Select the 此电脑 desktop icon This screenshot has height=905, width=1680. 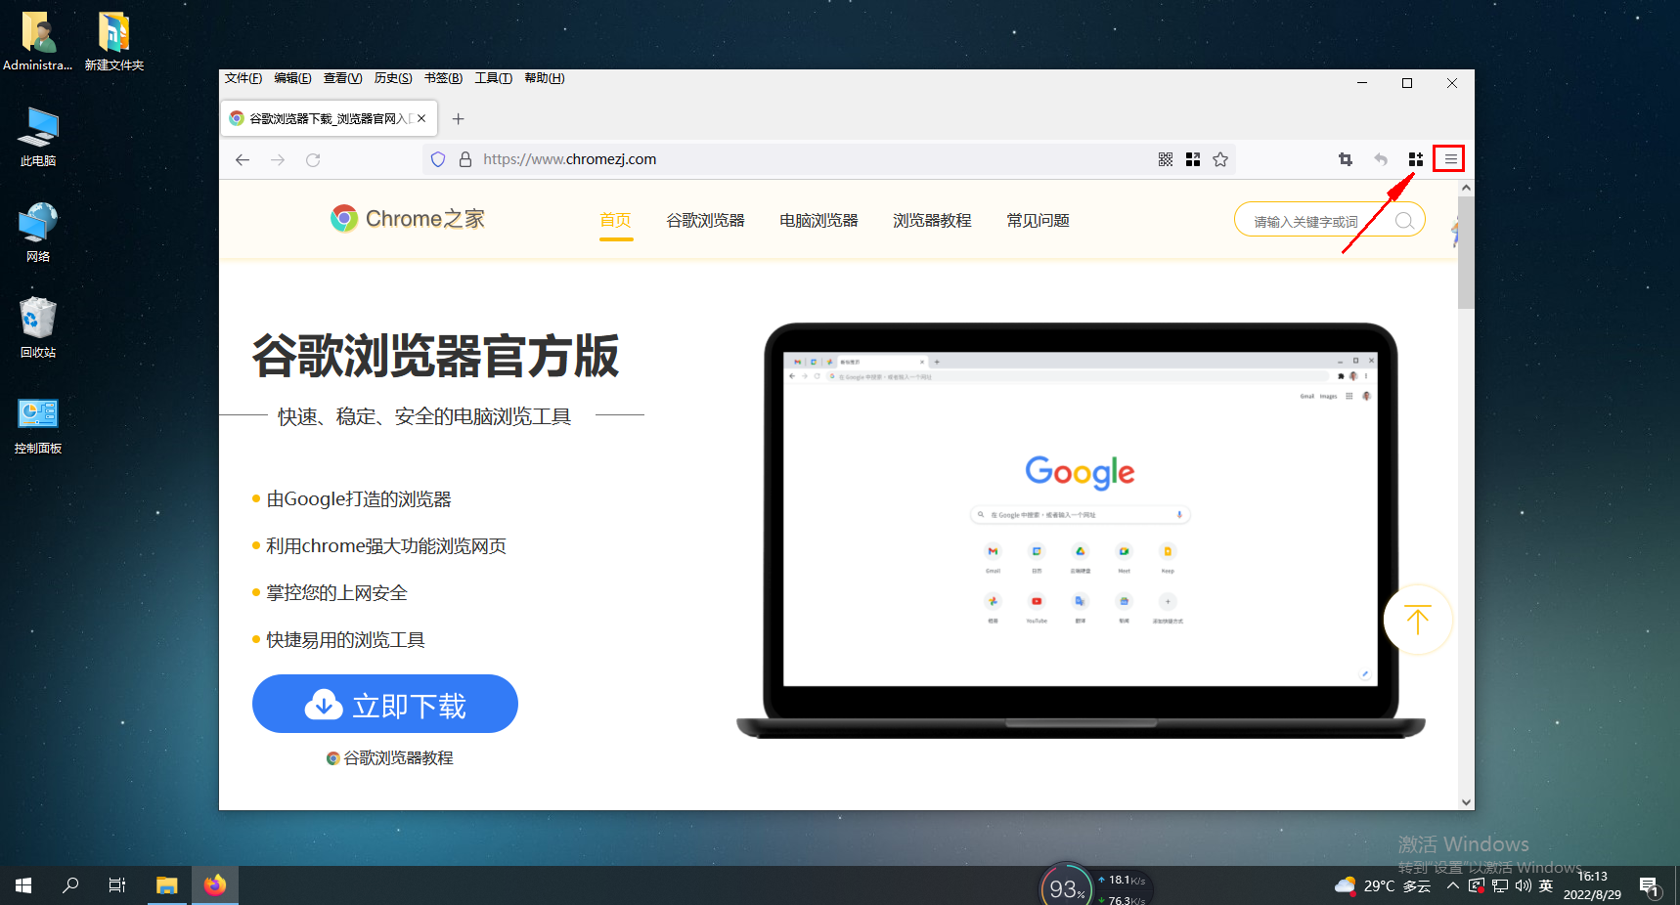coord(38,137)
